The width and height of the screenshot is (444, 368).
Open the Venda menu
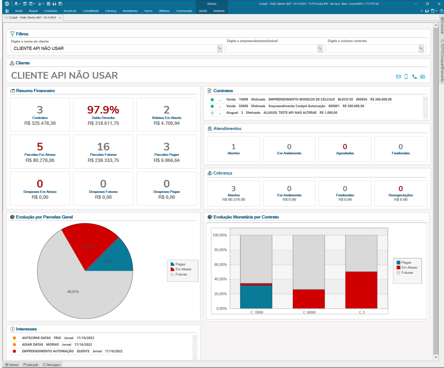(x=19, y=11)
